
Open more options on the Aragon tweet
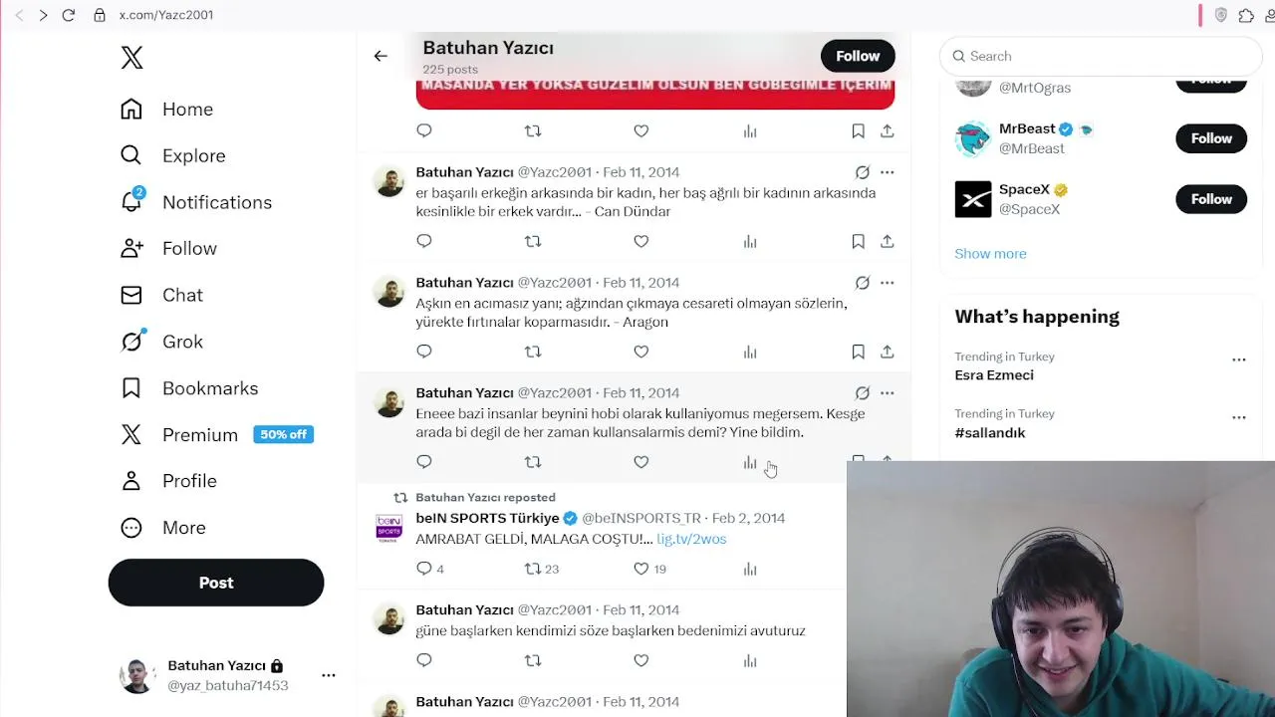[x=887, y=283]
